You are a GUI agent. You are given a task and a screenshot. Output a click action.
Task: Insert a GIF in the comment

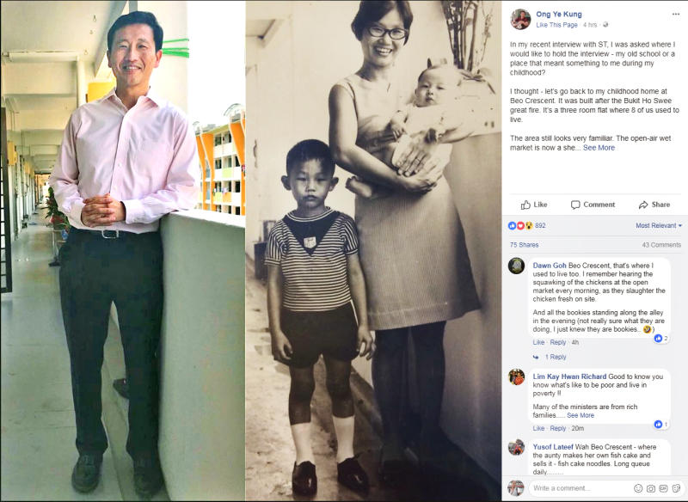click(663, 488)
